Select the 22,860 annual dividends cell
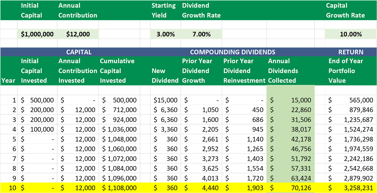This screenshot has width=377, height=193. 291,110
